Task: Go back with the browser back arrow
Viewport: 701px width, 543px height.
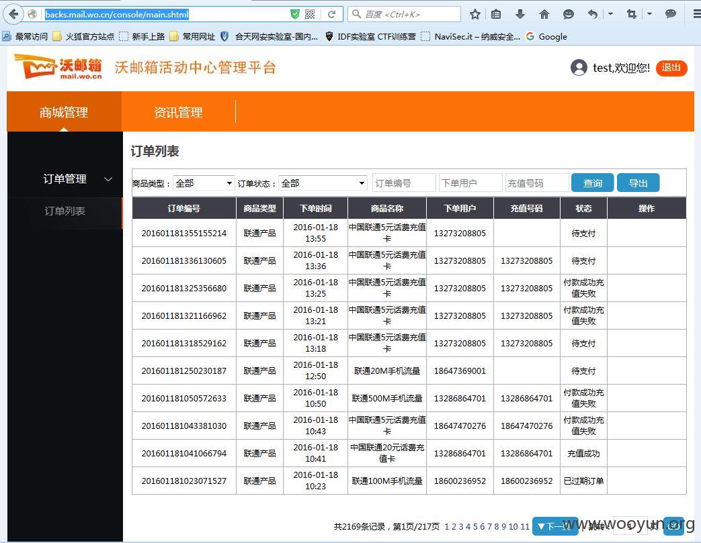Action: click(13, 14)
